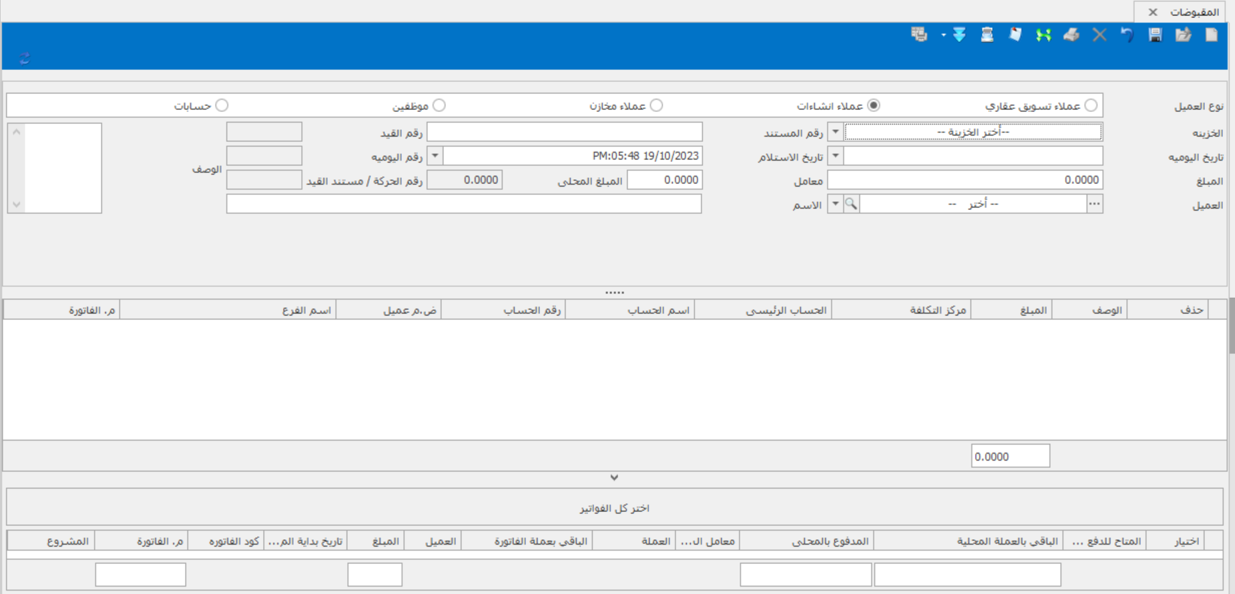Open the dropdown next to blue double-arrow icon
The width and height of the screenshot is (1235, 594).
pyautogui.click(x=943, y=35)
